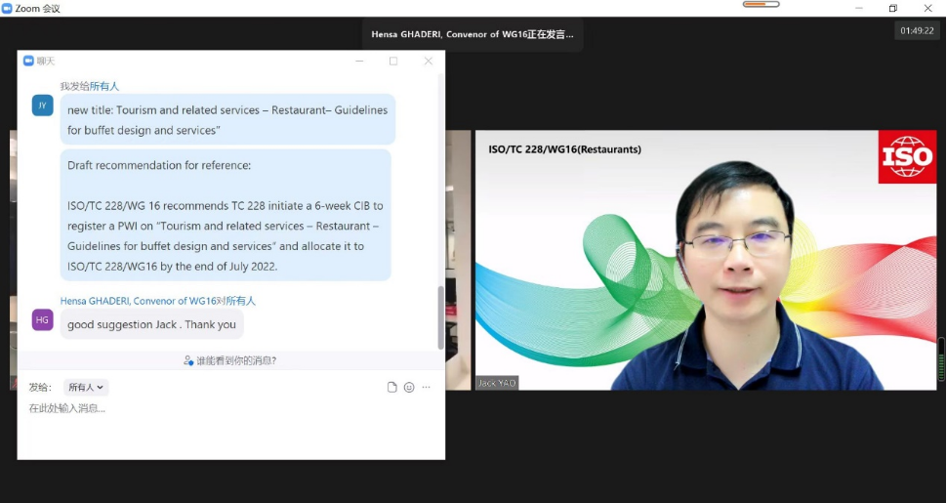The height and width of the screenshot is (503, 947).
Task: Click the active speaker notification banner
Action: tap(473, 34)
